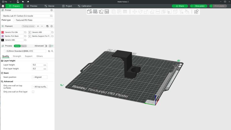Screen dimensions: 231x130
Task: Expand the Seam position Aligned dropdown
Action: click(40, 77)
